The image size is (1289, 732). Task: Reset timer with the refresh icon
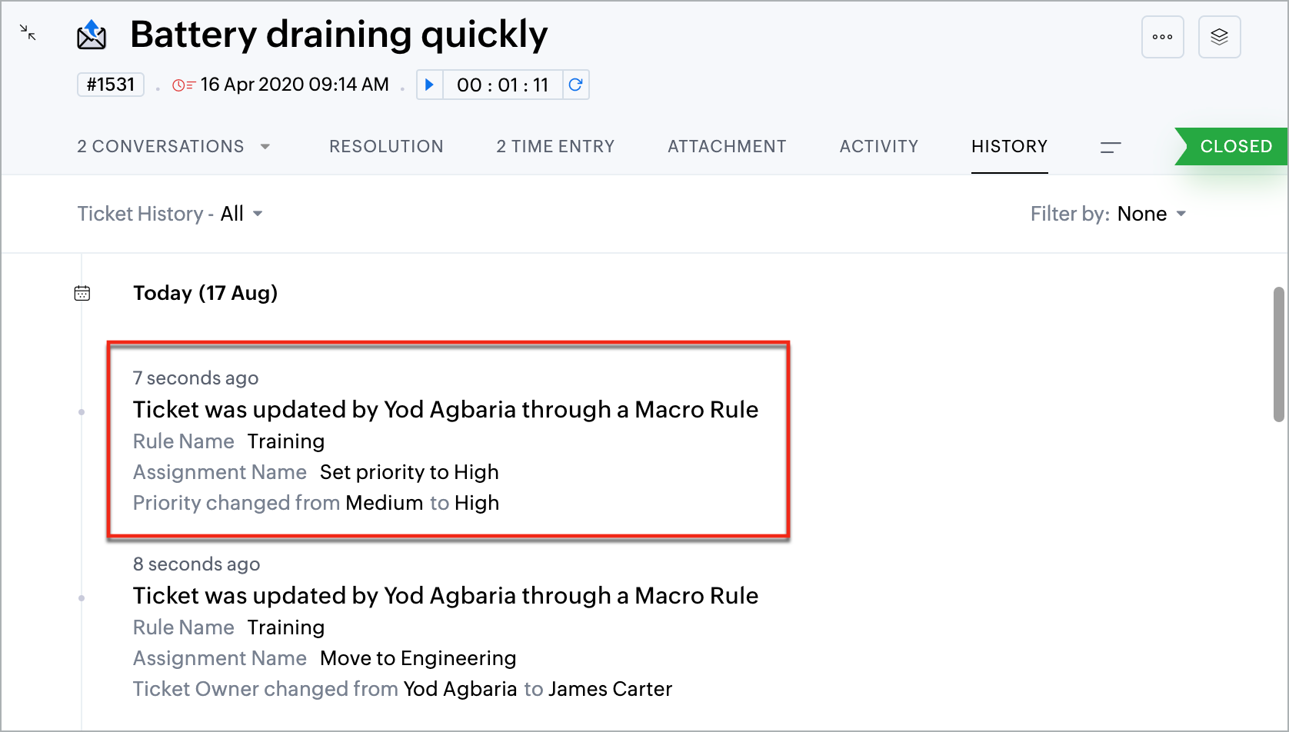575,85
